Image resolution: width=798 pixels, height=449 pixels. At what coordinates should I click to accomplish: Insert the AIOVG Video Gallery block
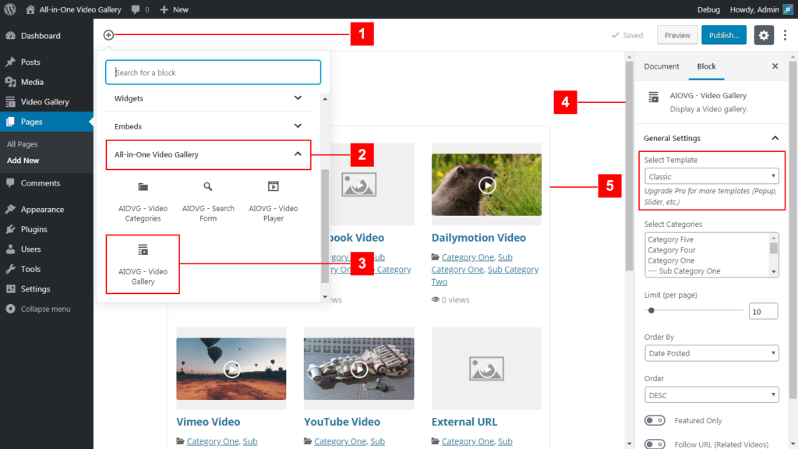tap(143, 263)
